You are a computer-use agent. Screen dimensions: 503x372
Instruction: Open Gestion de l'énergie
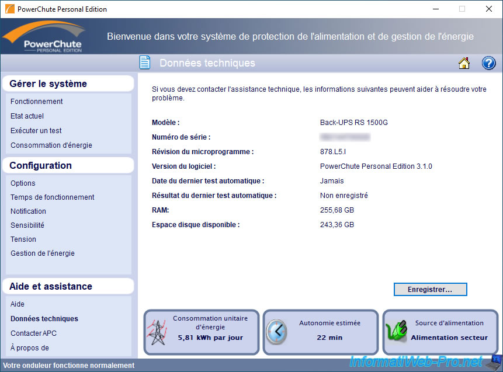(x=43, y=253)
